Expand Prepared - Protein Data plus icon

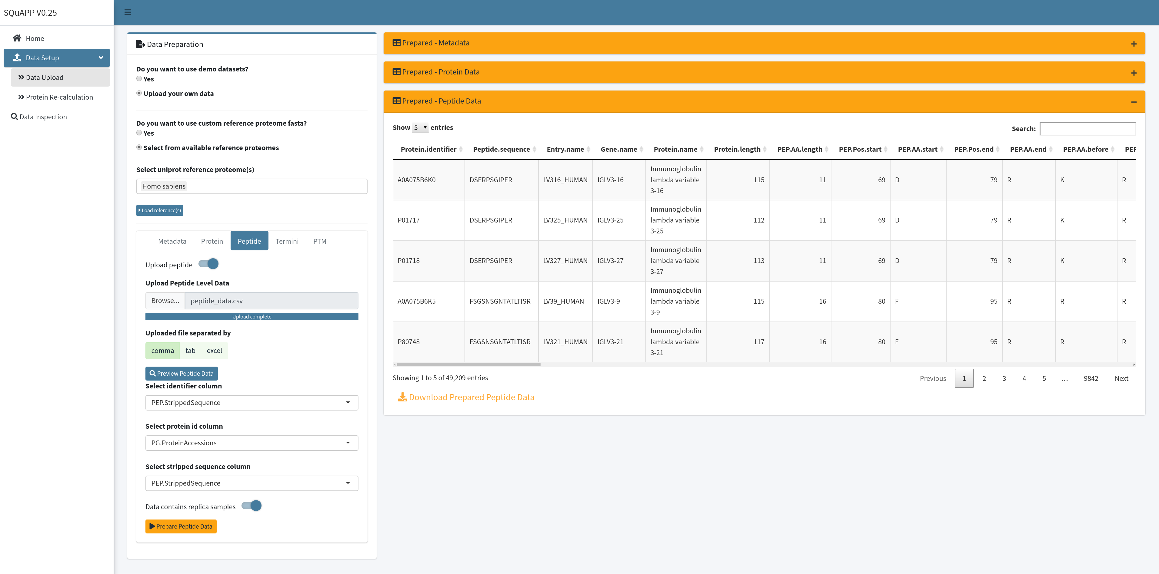[1133, 73]
